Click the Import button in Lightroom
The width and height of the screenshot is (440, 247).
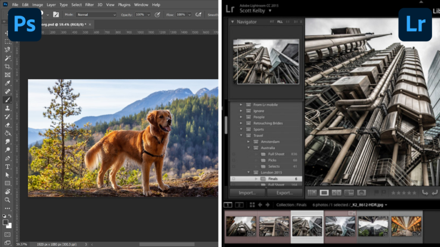tap(247, 193)
